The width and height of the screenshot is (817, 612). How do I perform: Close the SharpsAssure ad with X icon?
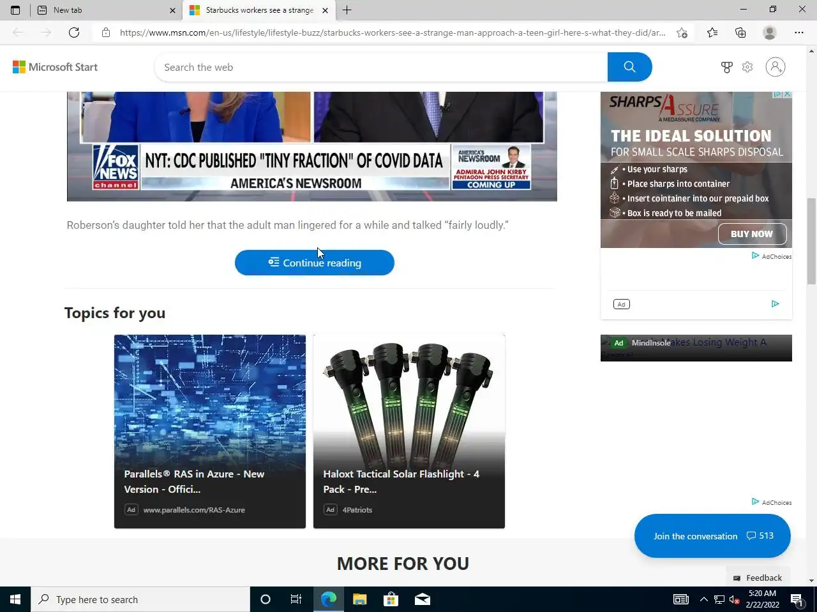click(788, 94)
